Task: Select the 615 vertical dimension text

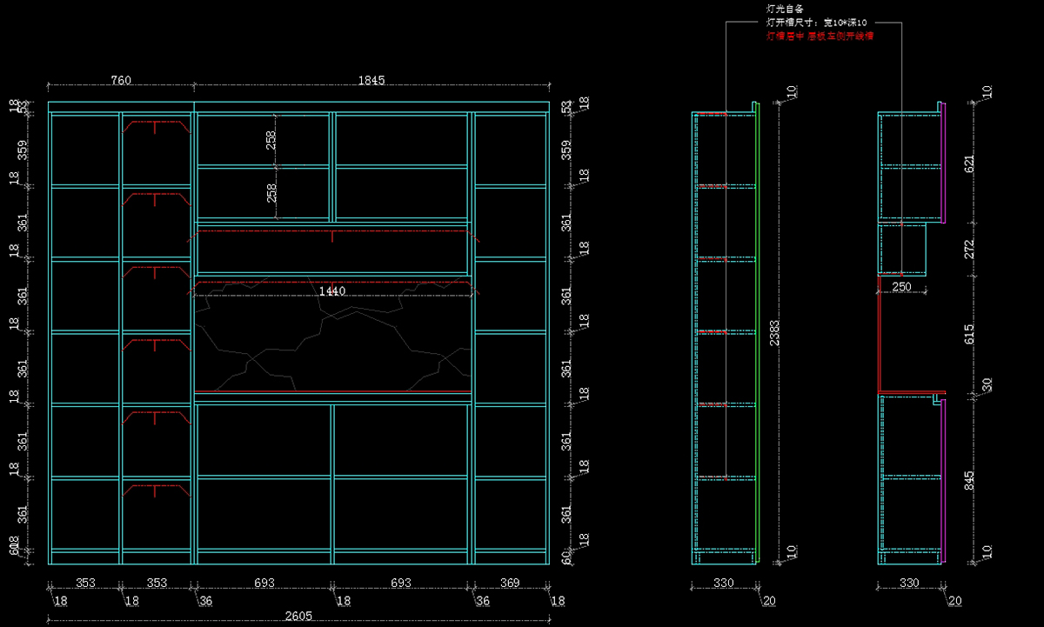Action: click(x=970, y=335)
